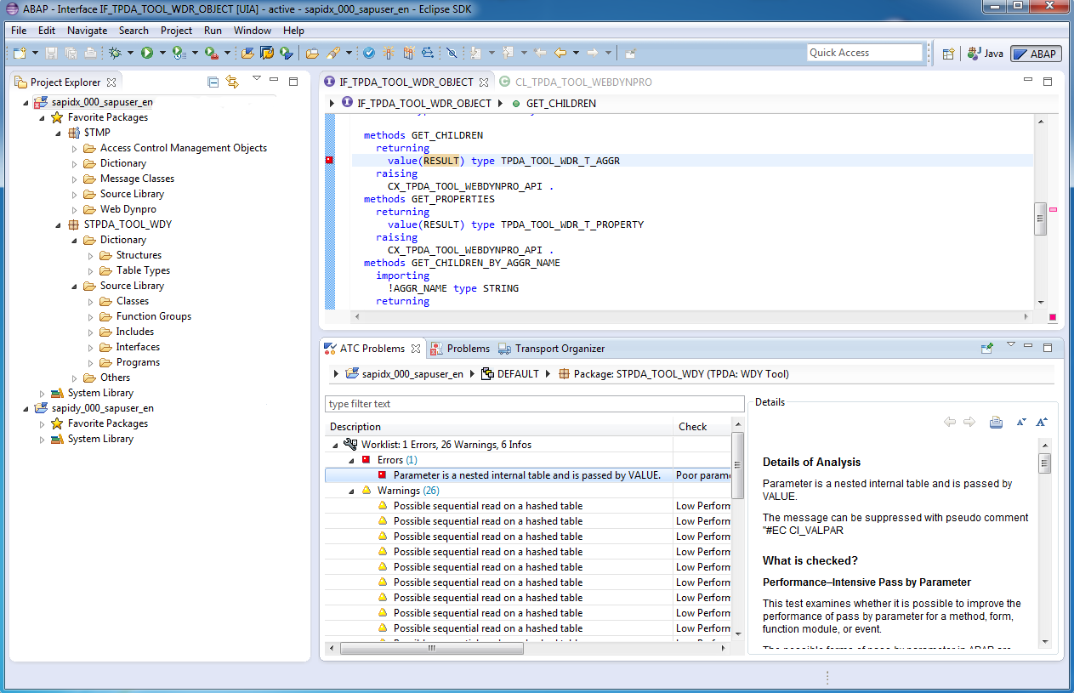The height and width of the screenshot is (693, 1074).
Task: Click the Search flashlight toolbar icon
Action: (x=333, y=53)
